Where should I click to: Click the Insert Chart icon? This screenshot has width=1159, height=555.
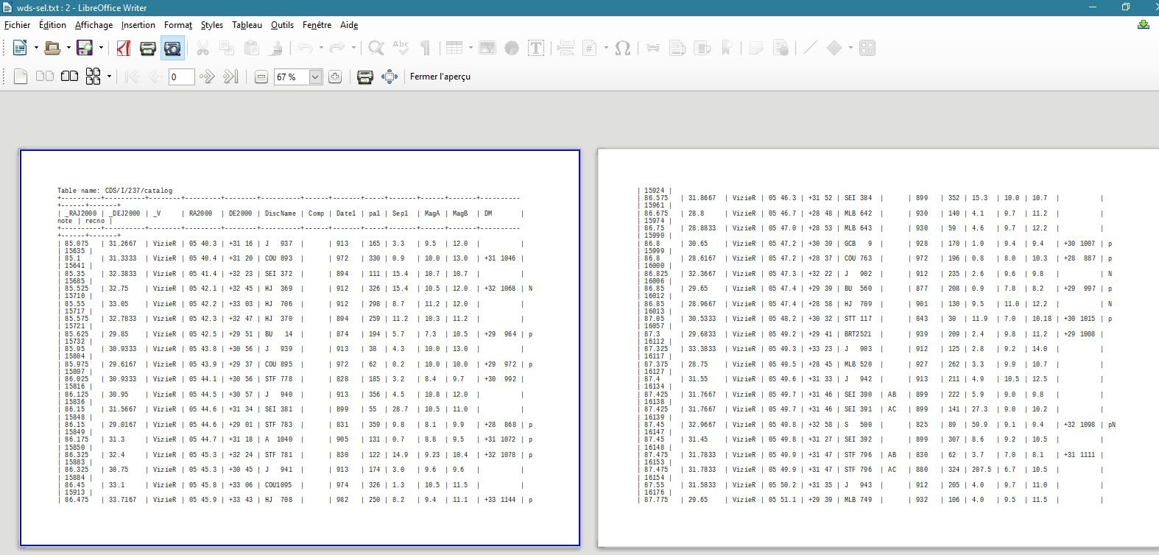click(x=512, y=49)
